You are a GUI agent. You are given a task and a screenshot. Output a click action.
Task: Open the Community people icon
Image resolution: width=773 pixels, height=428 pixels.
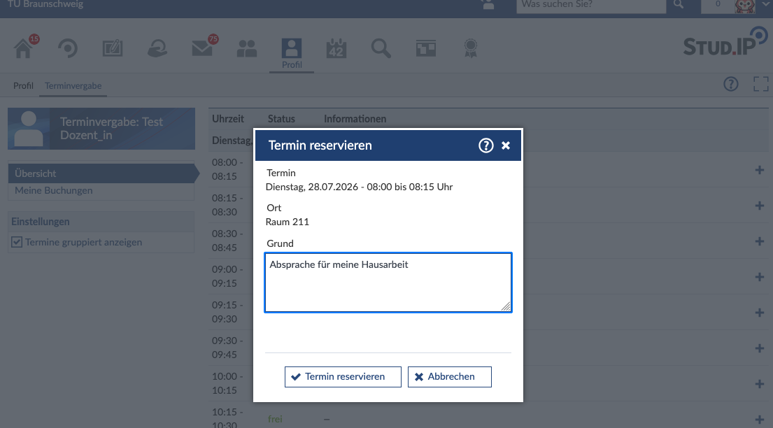click(246, 48)
